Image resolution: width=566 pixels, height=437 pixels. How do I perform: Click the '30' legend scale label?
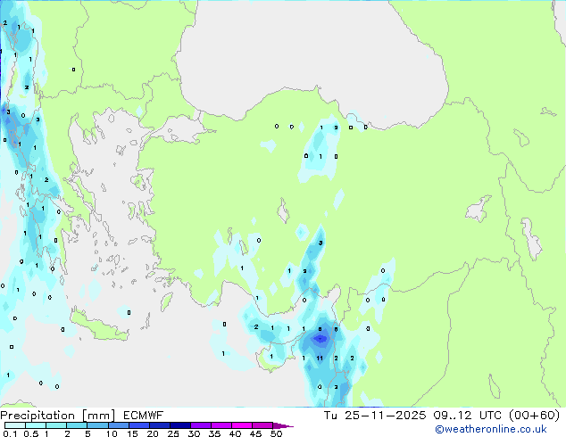[194, 433]
